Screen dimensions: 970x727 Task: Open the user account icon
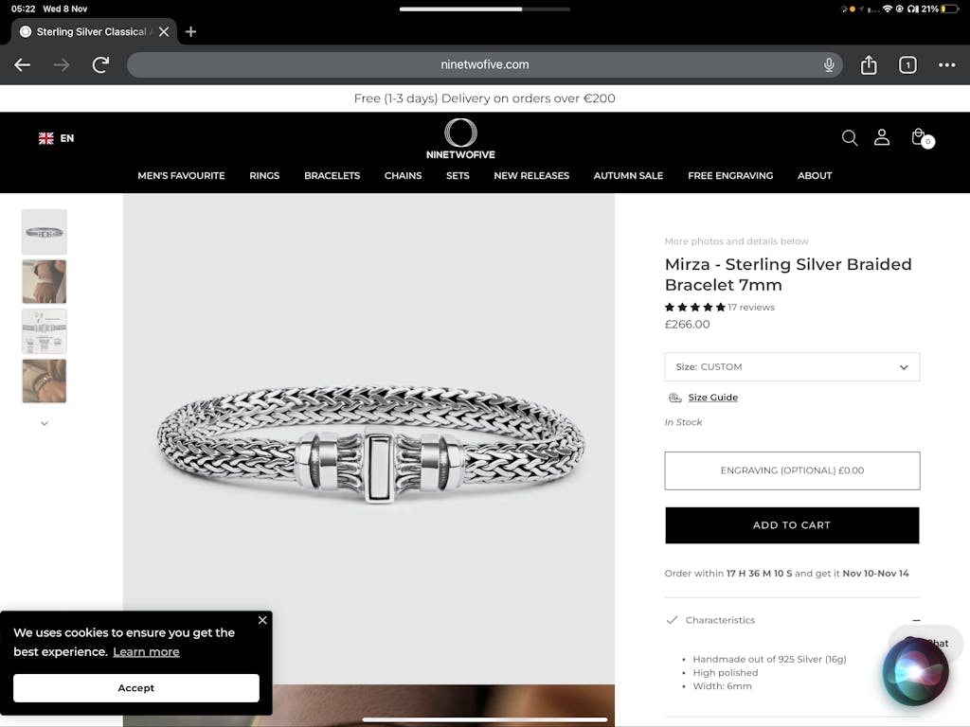[x=882, y=137]
